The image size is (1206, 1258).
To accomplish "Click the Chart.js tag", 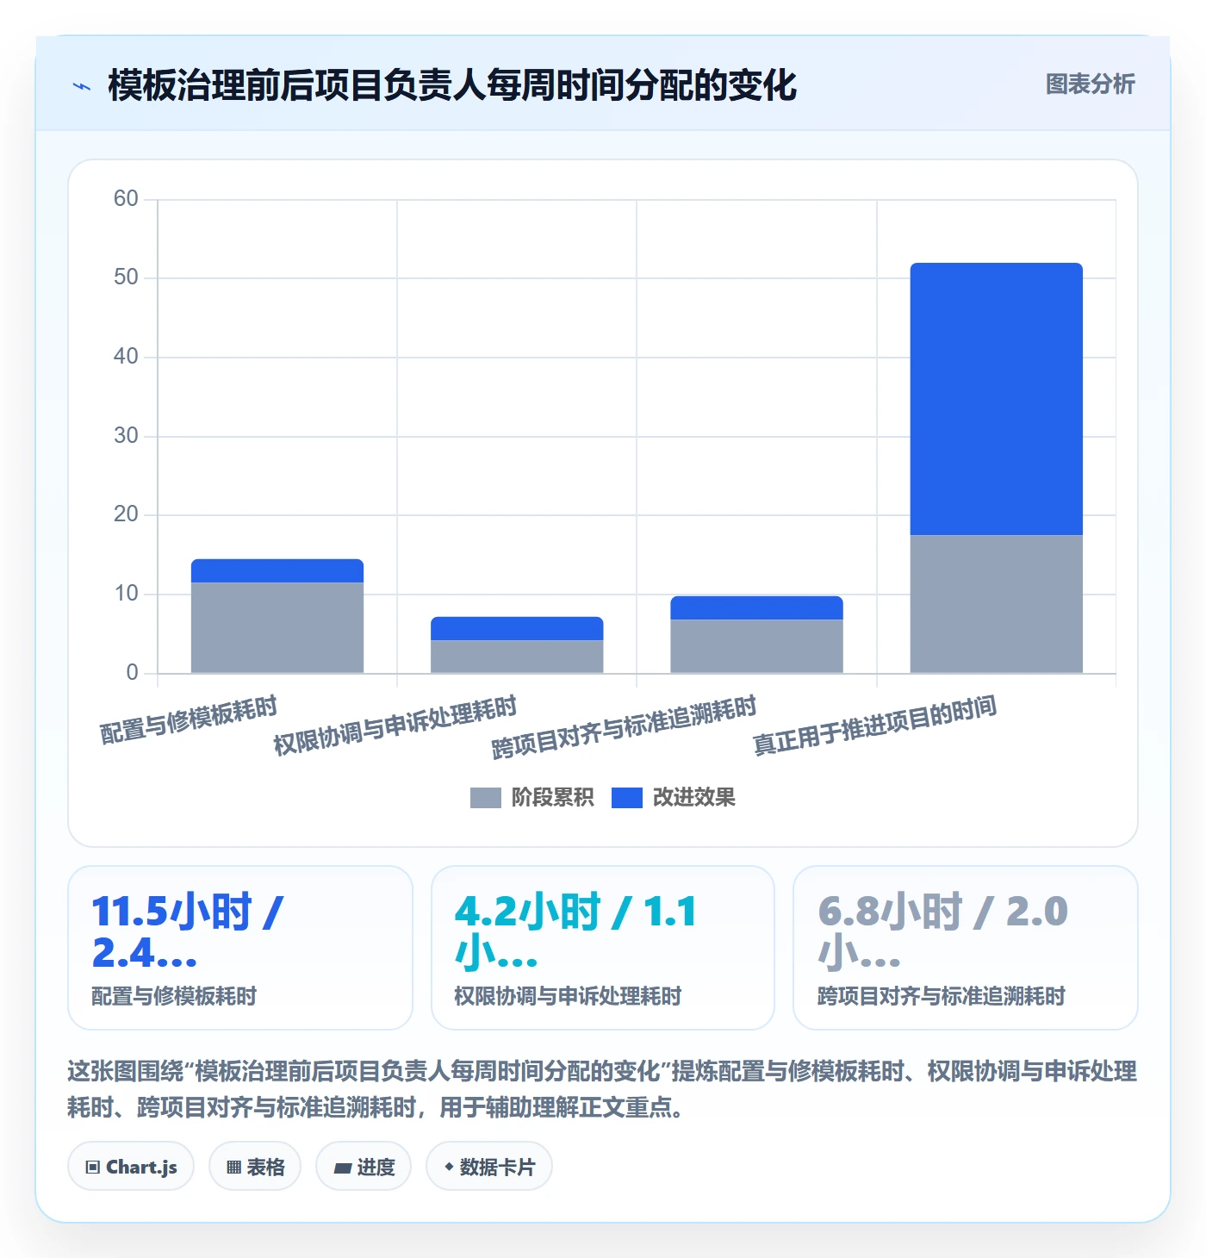I will click(131, 1167).
